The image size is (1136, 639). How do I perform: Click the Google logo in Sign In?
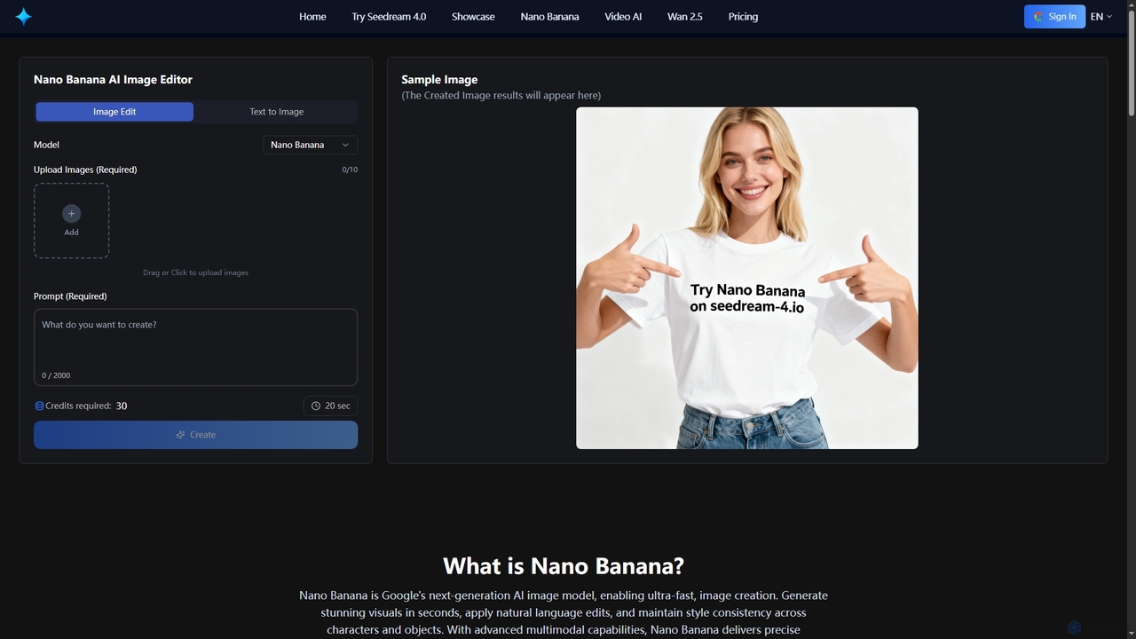(x=1038, y=16)
